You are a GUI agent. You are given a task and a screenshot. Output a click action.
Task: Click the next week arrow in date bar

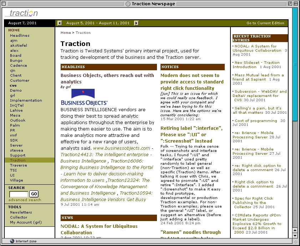coord(136,23)
